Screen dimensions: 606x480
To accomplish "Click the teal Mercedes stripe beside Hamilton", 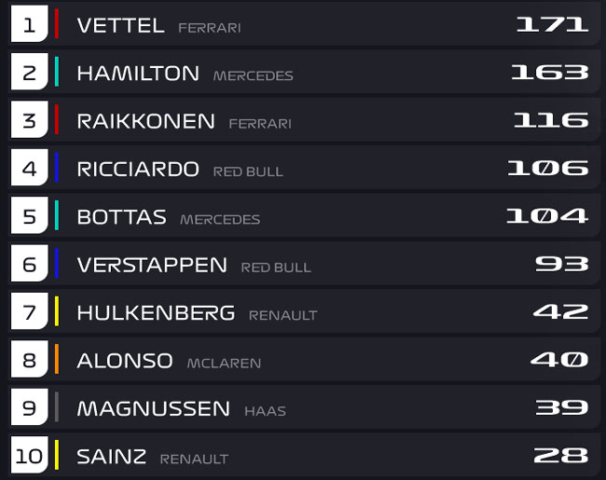I will [x=57, y=72].
